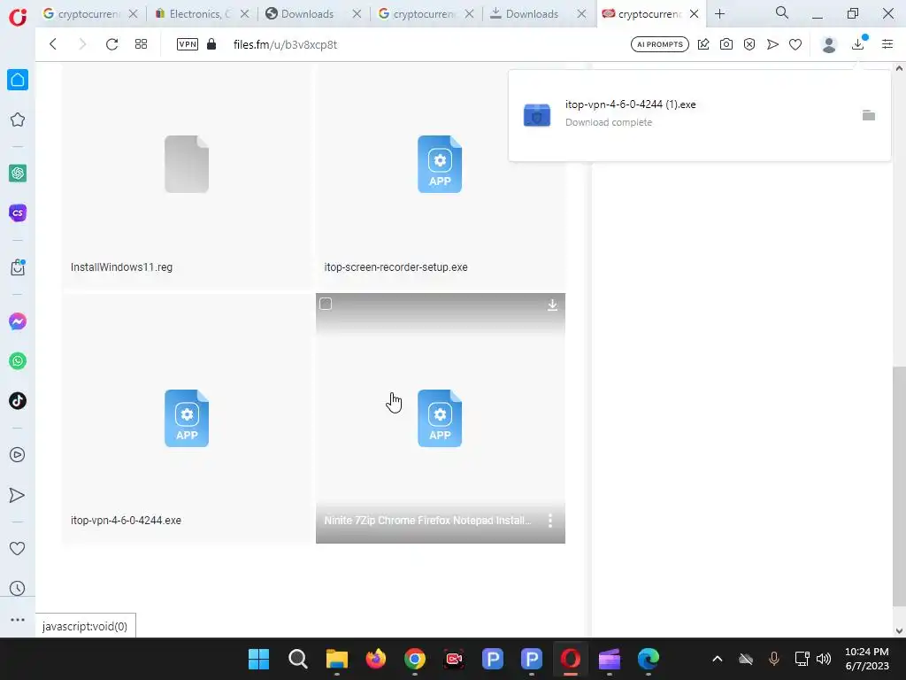Open Google Chrome from the taskbar
The height and width of the screenshot is (680, 906).
415,659
